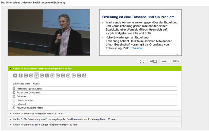This screenshot has height=132, width=209.
Task: Expand Kapitel 3: Die Entwicklung des Erziehungsbegriffs
Action: coord(64,119)
